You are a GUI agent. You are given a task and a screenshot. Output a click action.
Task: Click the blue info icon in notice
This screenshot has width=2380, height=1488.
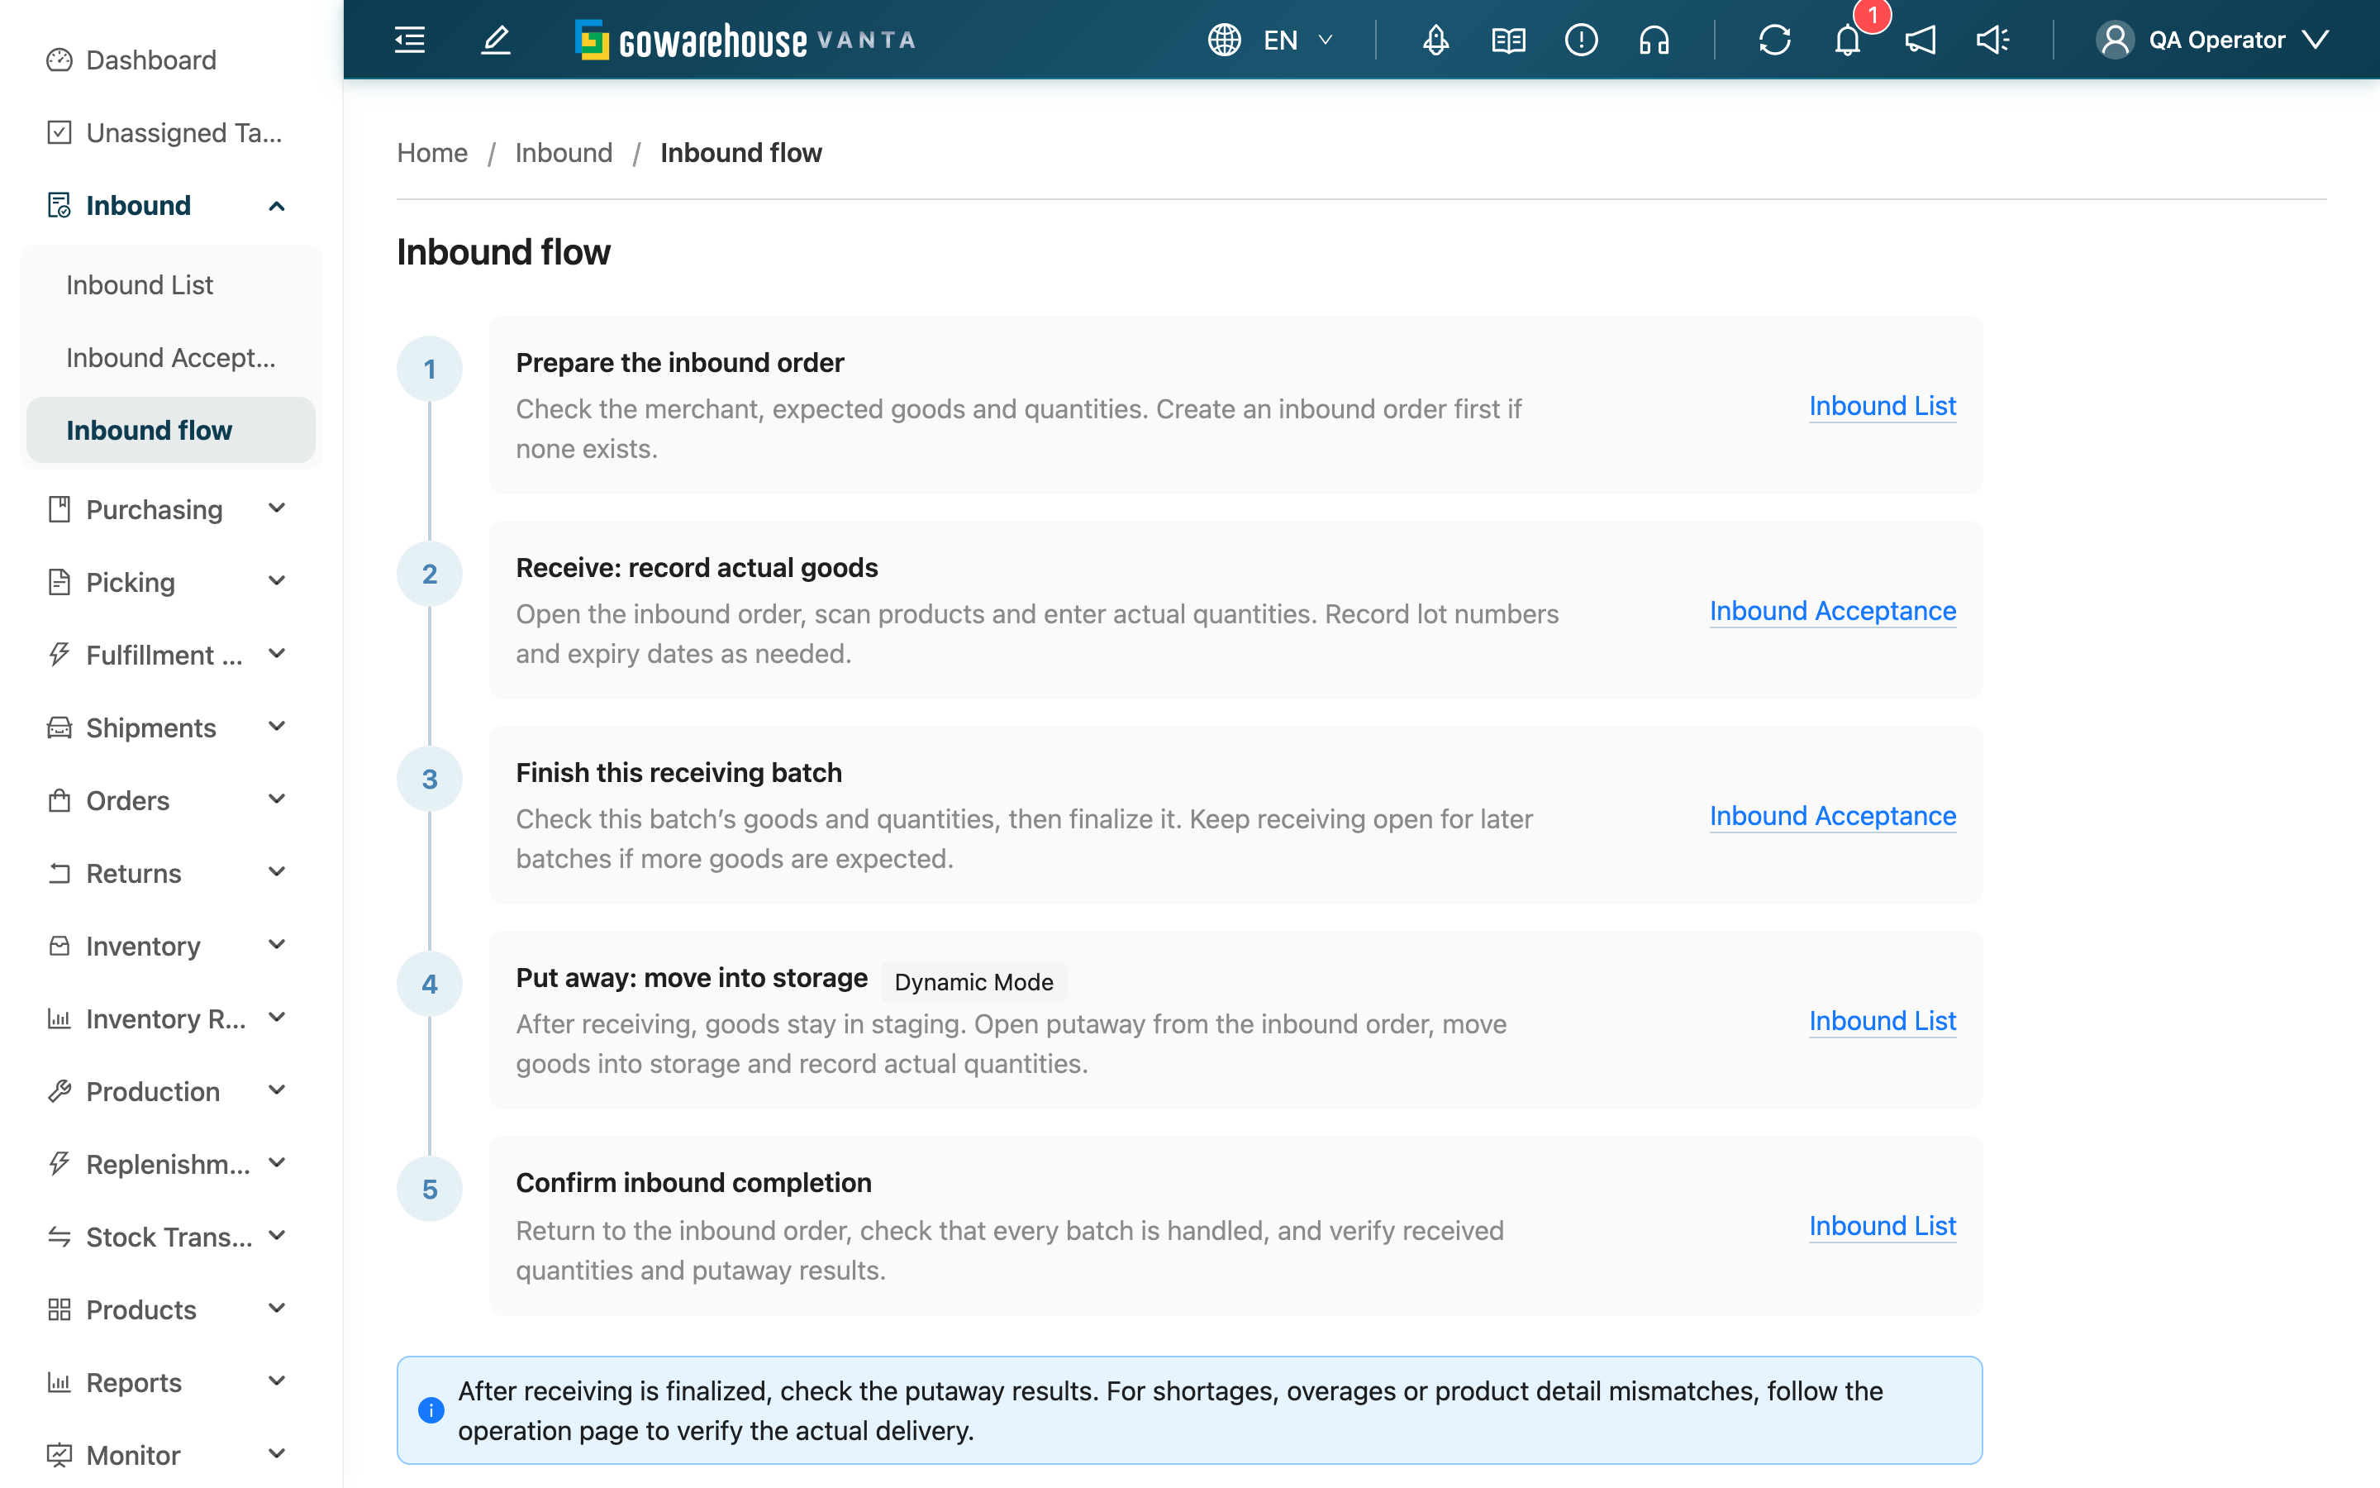(431, 1410)
